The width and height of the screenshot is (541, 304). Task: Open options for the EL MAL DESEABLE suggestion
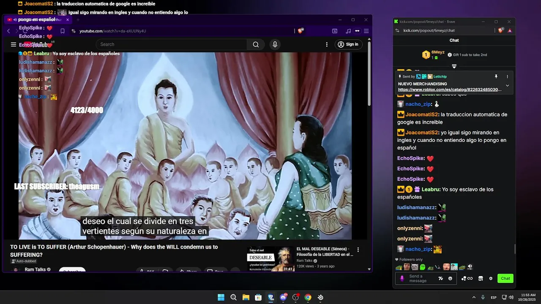tap(358, 250)
